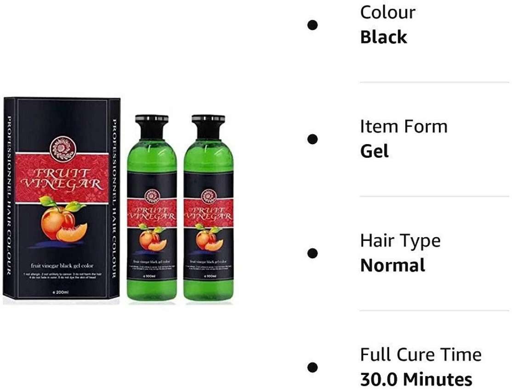Click the peach image on right bottle
512x390 pixels.
(x=209, y=237)
